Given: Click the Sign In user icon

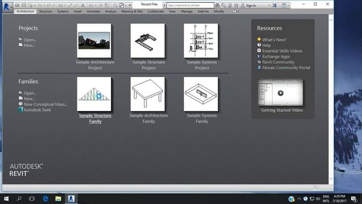Looking at the screenshot, I should (243, 5).
